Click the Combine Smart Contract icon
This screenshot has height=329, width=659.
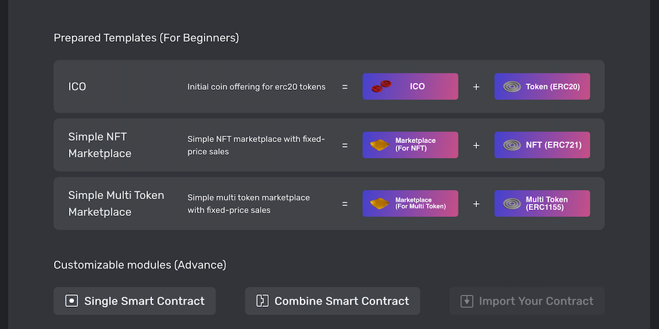pos(262,301)
